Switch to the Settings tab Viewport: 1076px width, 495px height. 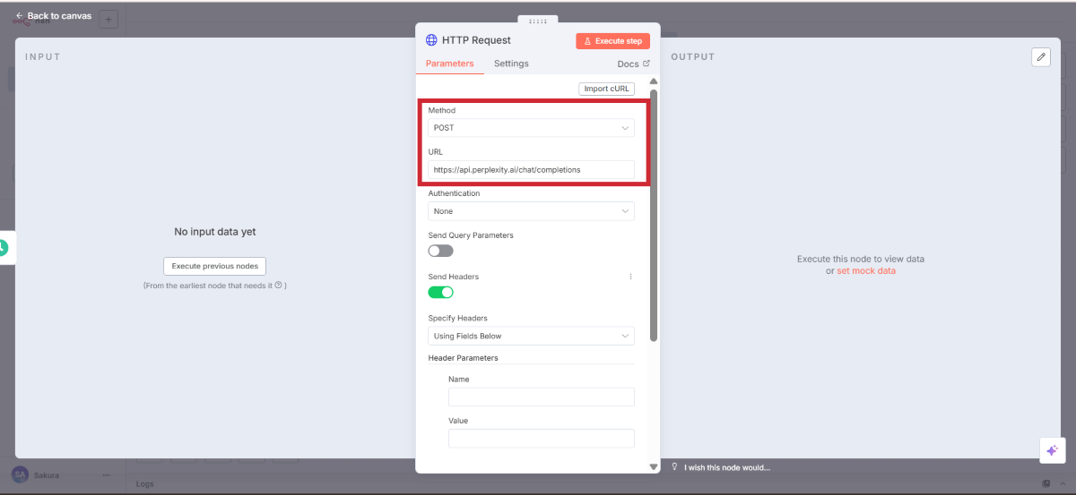point(511,64)
